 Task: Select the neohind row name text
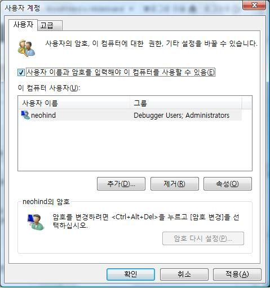coord(43,115)
